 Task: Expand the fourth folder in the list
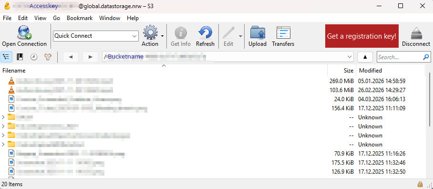point(3,145)
